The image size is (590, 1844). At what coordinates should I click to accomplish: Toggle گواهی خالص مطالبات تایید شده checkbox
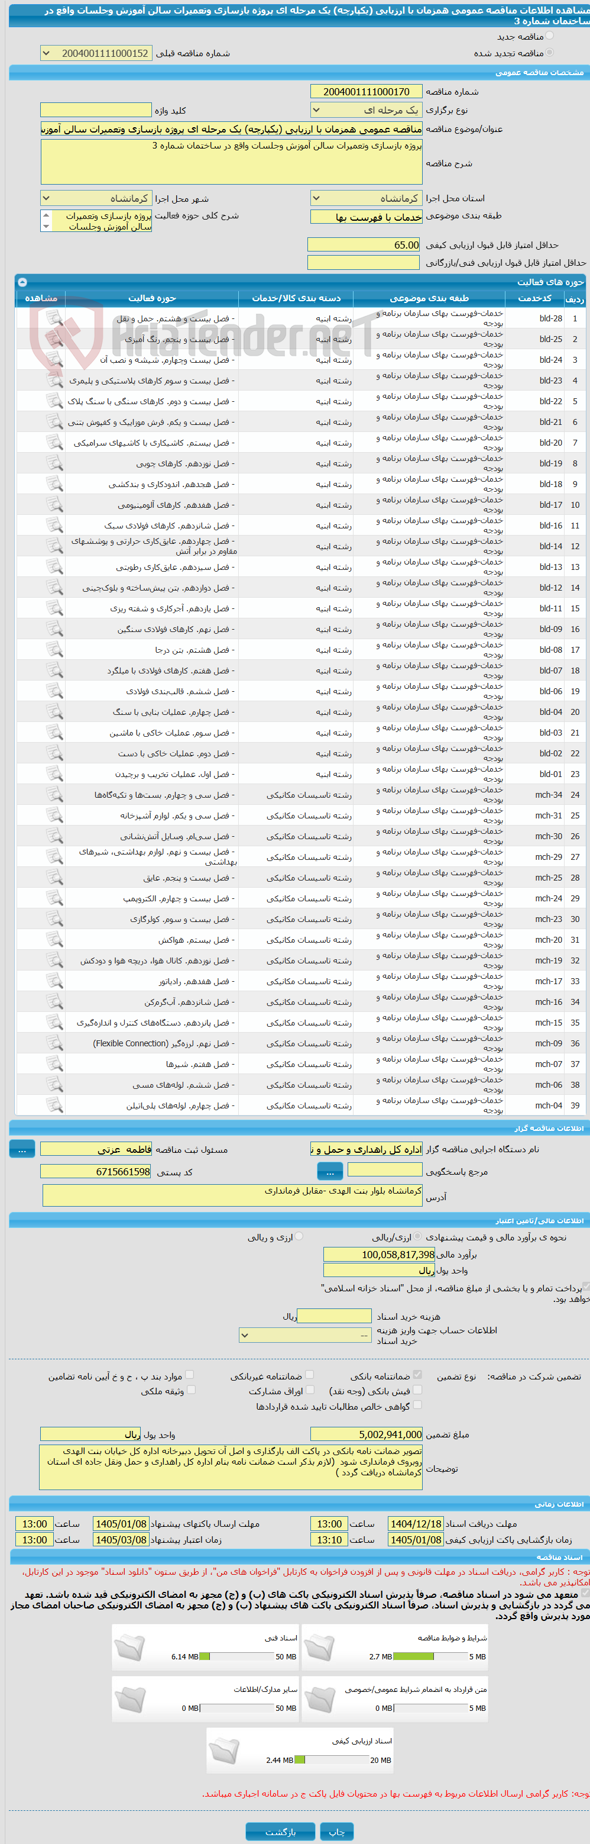pyautogui.click(x=417, y=1405)
